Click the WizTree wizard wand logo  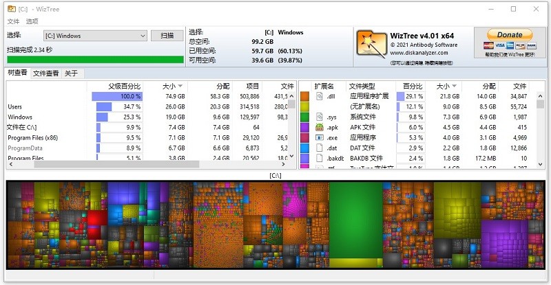(371, 44)
